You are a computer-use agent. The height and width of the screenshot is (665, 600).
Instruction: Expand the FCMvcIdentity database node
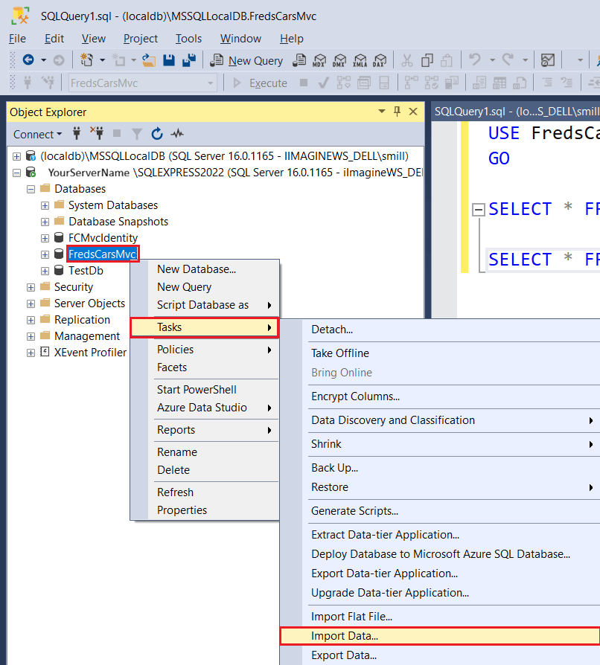(45, 238)
